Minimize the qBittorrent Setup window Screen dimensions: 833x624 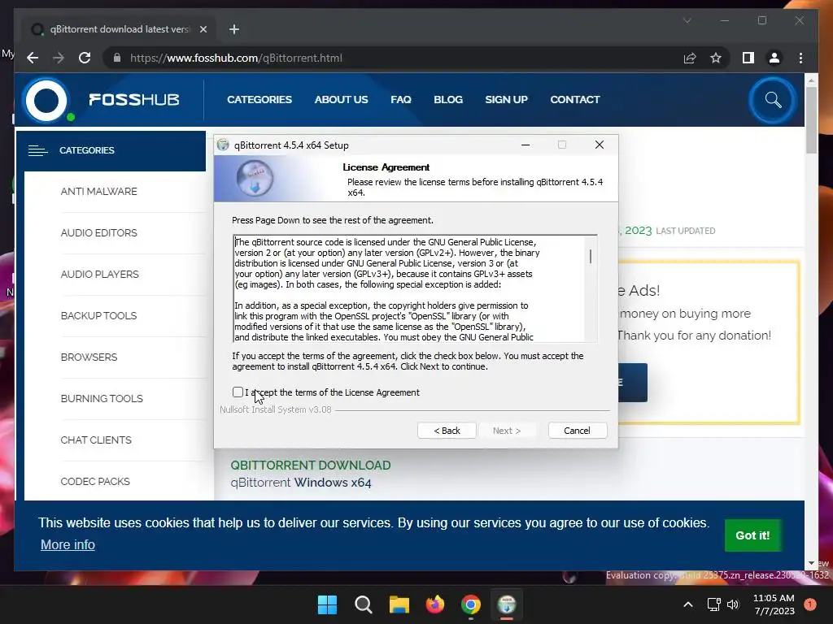(x=526, y=145)
